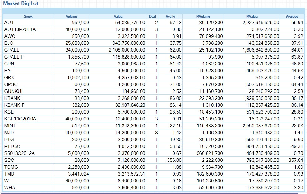Click stock symbol KCE13C2010A
The width and height of the screenshot is (307, 194).
(20, 119)
